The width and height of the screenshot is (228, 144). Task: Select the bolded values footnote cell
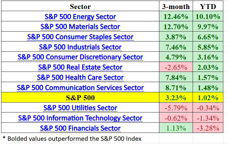(x=72, y=138)
